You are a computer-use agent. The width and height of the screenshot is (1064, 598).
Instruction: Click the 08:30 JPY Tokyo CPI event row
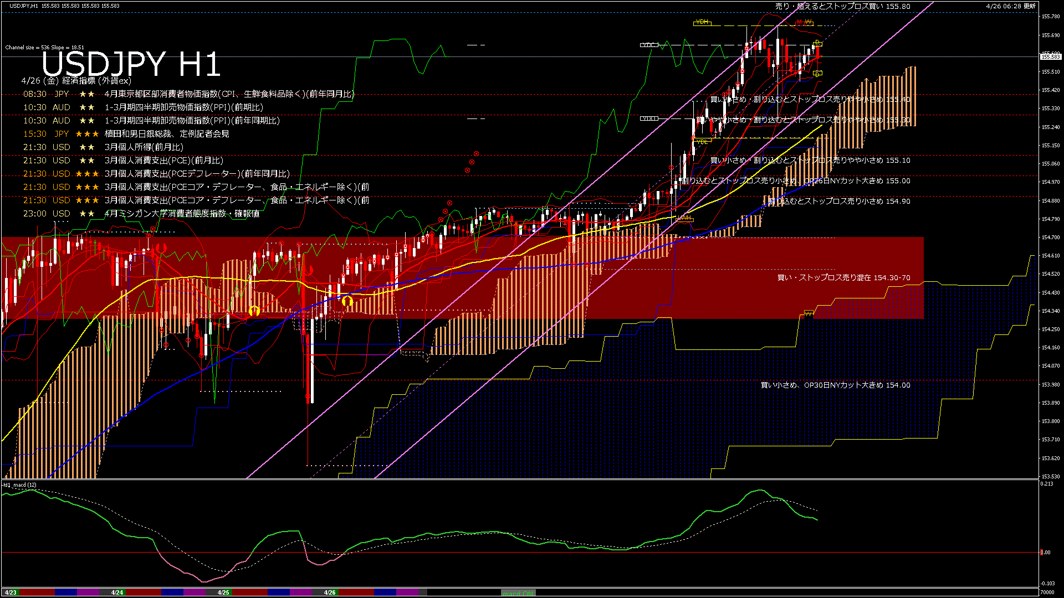pos(188,94)
